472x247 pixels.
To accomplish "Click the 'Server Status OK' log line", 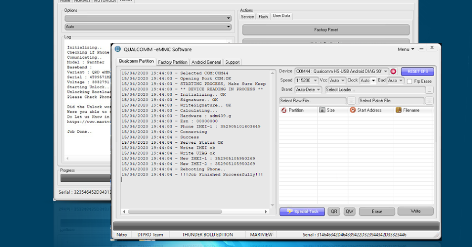I will tap(172, 143).
